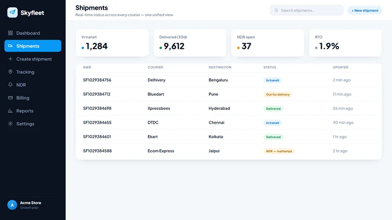Open Settings from the sidebar
This screenshot has width=392, height=220.
33,124
